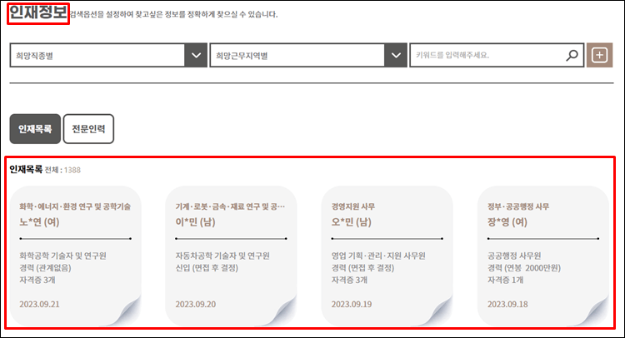The height and width of the screenshot is (338, 625).
Task: Open the 노*연 (여) talent card
Action: click(x=76, y=256)
